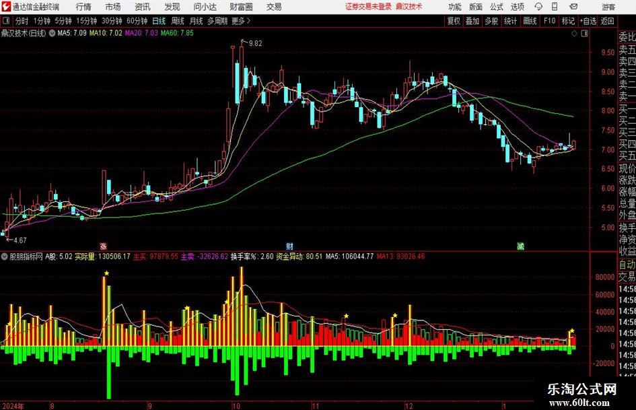Open the 财富圈 menu
Viewport: 636px width, 410px height.
(x=241, y=7)
